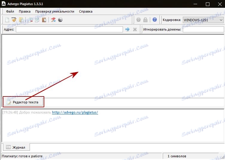Click the Игнорировать домены: label
Screen dimensions: 225x160
[162, 29]
